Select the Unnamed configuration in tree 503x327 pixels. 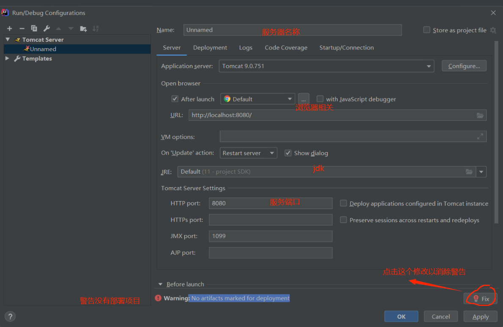pyautogui.click(x=77, y=49)
